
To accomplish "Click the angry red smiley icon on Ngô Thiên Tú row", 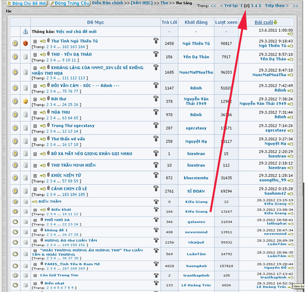I will 25,44.
